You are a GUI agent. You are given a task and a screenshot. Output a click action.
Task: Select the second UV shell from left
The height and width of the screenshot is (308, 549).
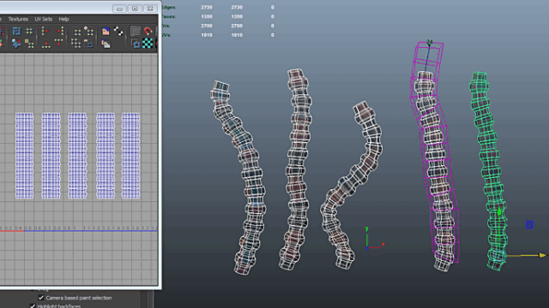click(x=51, y=156)
